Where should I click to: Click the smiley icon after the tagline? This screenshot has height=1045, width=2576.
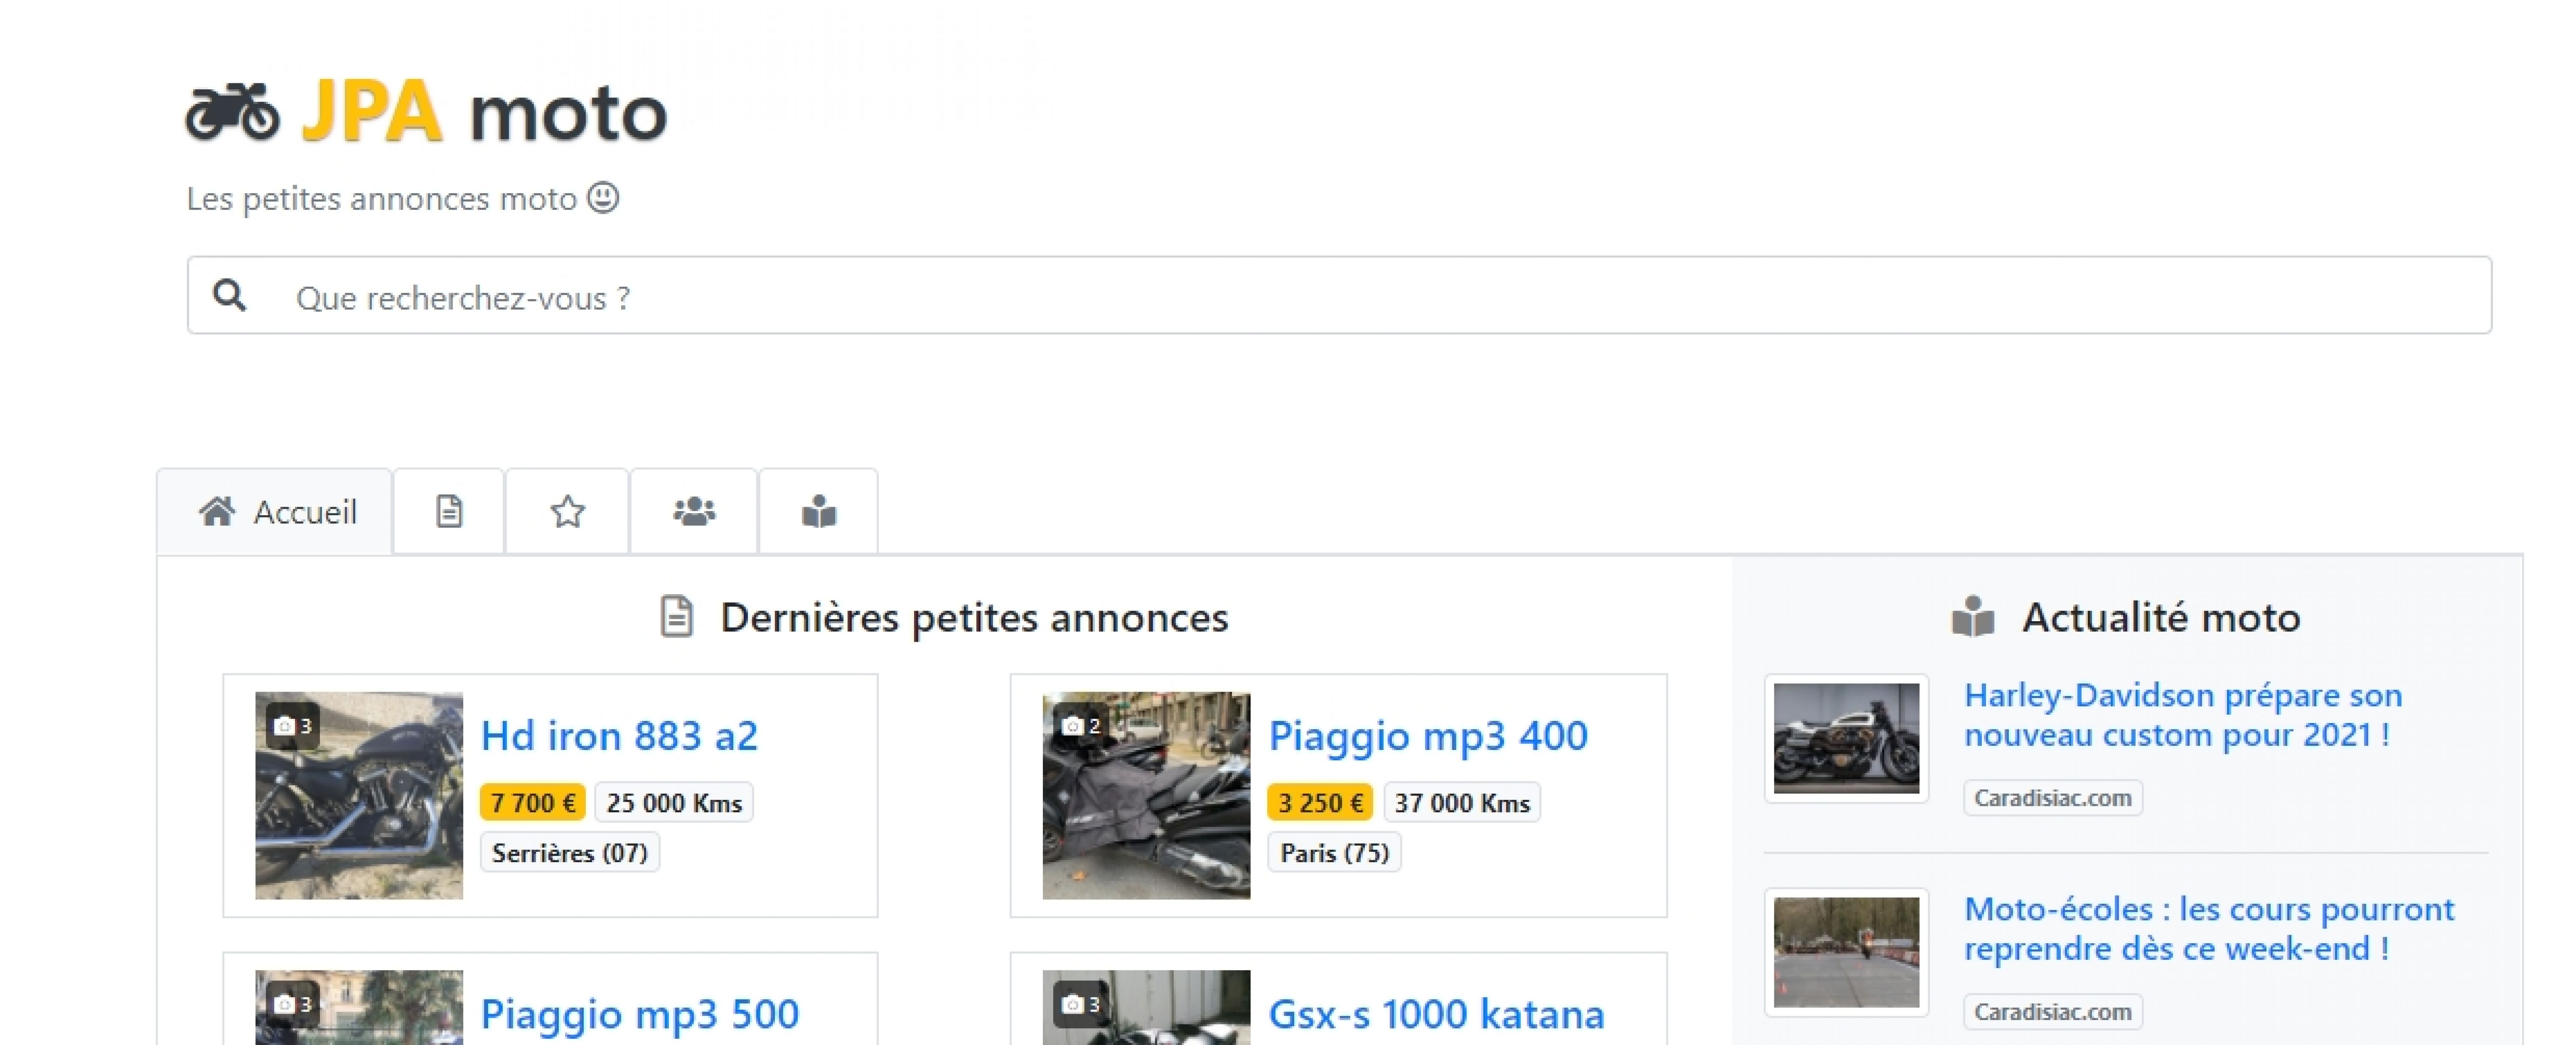[x=603, y=198]
